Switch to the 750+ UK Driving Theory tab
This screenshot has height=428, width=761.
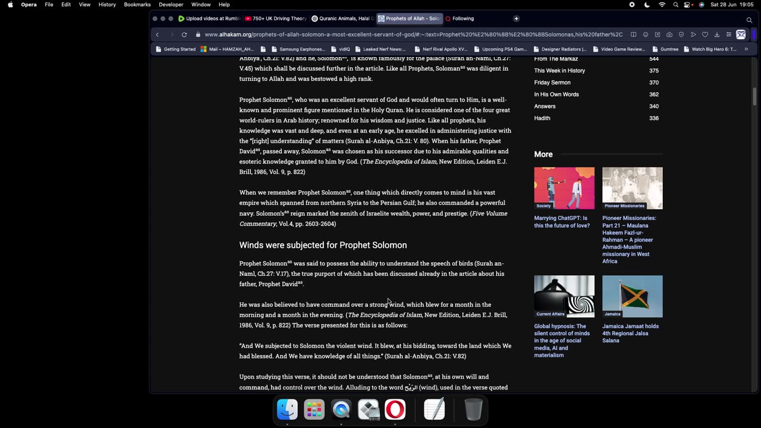275,18
